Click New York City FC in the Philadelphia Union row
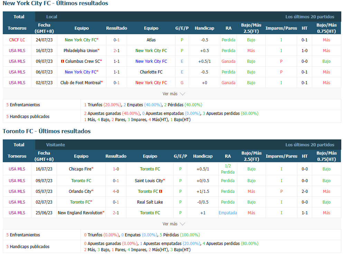Image resolution: width=343 pixels, height=255 pixels. point(151,51)
